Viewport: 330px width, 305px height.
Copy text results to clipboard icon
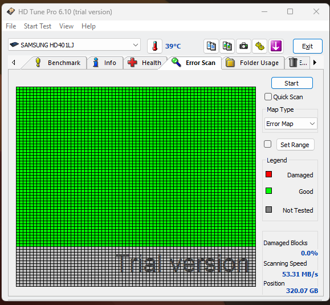[211, 46]
